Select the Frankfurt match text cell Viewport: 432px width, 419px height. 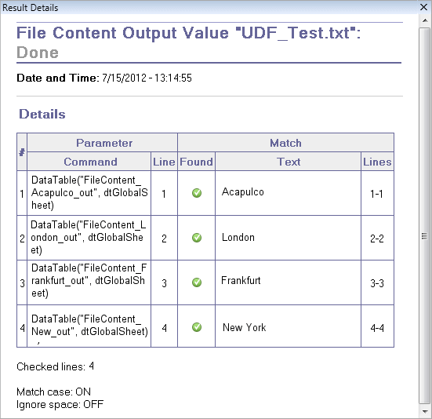[289, 282]
